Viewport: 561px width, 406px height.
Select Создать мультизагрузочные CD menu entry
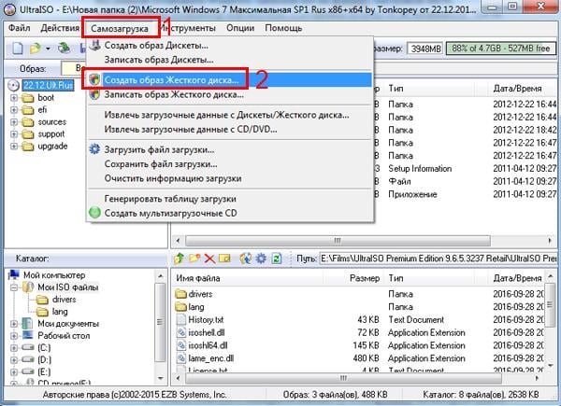[x=162, y=212]
